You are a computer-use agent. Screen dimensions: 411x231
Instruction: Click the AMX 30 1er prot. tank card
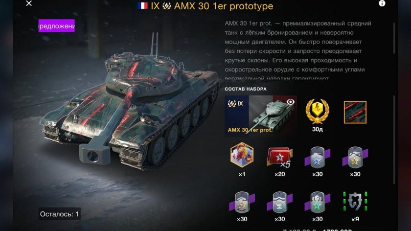260,116
